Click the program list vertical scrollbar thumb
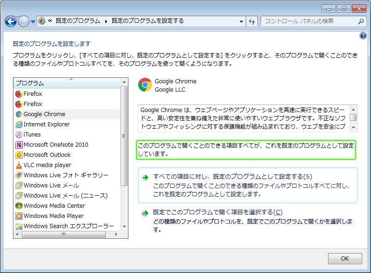371x273 pixels. pos(124,136)
